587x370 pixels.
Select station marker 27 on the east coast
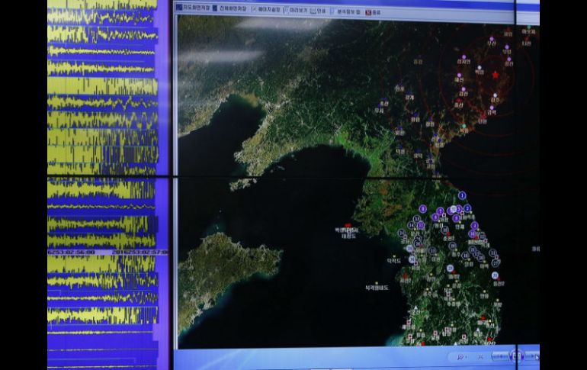[x=496, y=263]
